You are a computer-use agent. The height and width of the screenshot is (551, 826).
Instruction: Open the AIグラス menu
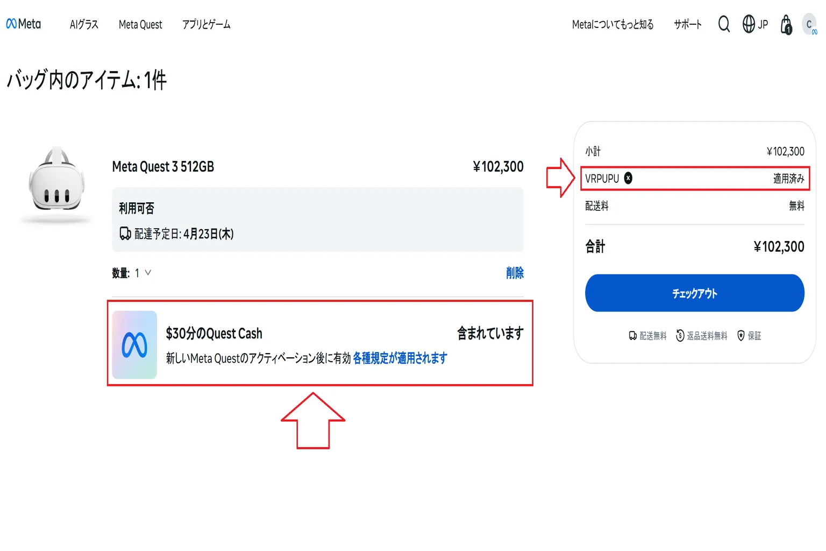84,24
